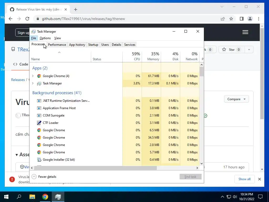This screenshot has height=202, width=269.
Task: Open File Explorer from the taskbar
Action: [x=32, y=197]
